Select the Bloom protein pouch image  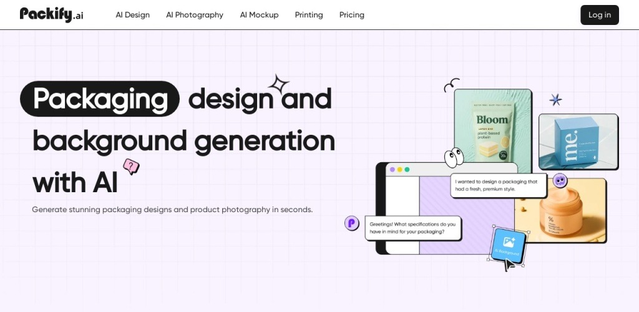coord(492,128)
